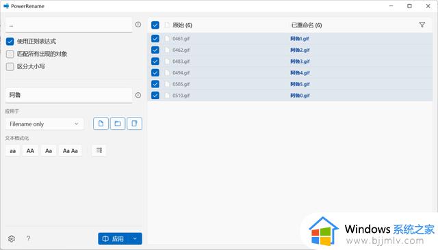Click the search text input field
The image size is (438, 250).
(68, 25)
